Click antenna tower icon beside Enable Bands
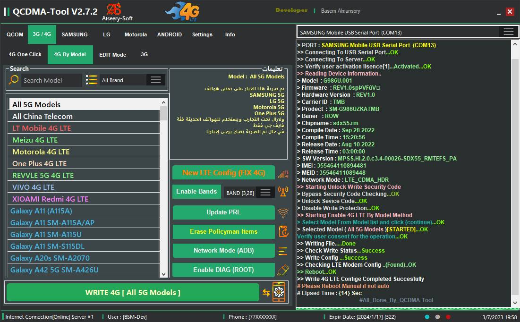This screenshot has height=322, width=520. 283,192
